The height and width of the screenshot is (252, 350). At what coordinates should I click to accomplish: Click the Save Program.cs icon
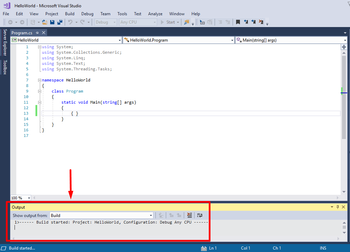pos(52,22)
